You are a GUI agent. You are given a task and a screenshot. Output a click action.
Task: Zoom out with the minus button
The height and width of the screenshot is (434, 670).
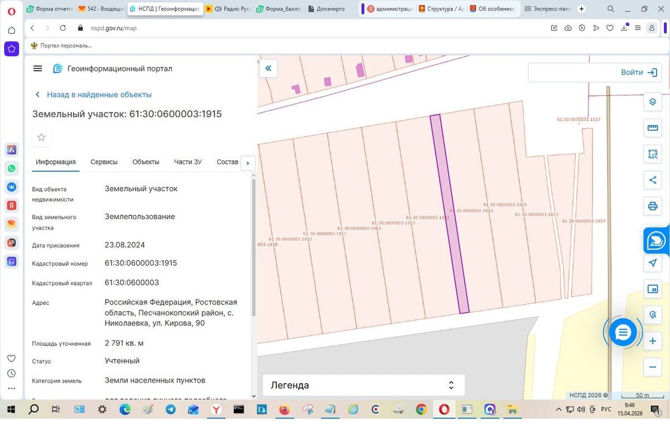[x=652, y=367]
